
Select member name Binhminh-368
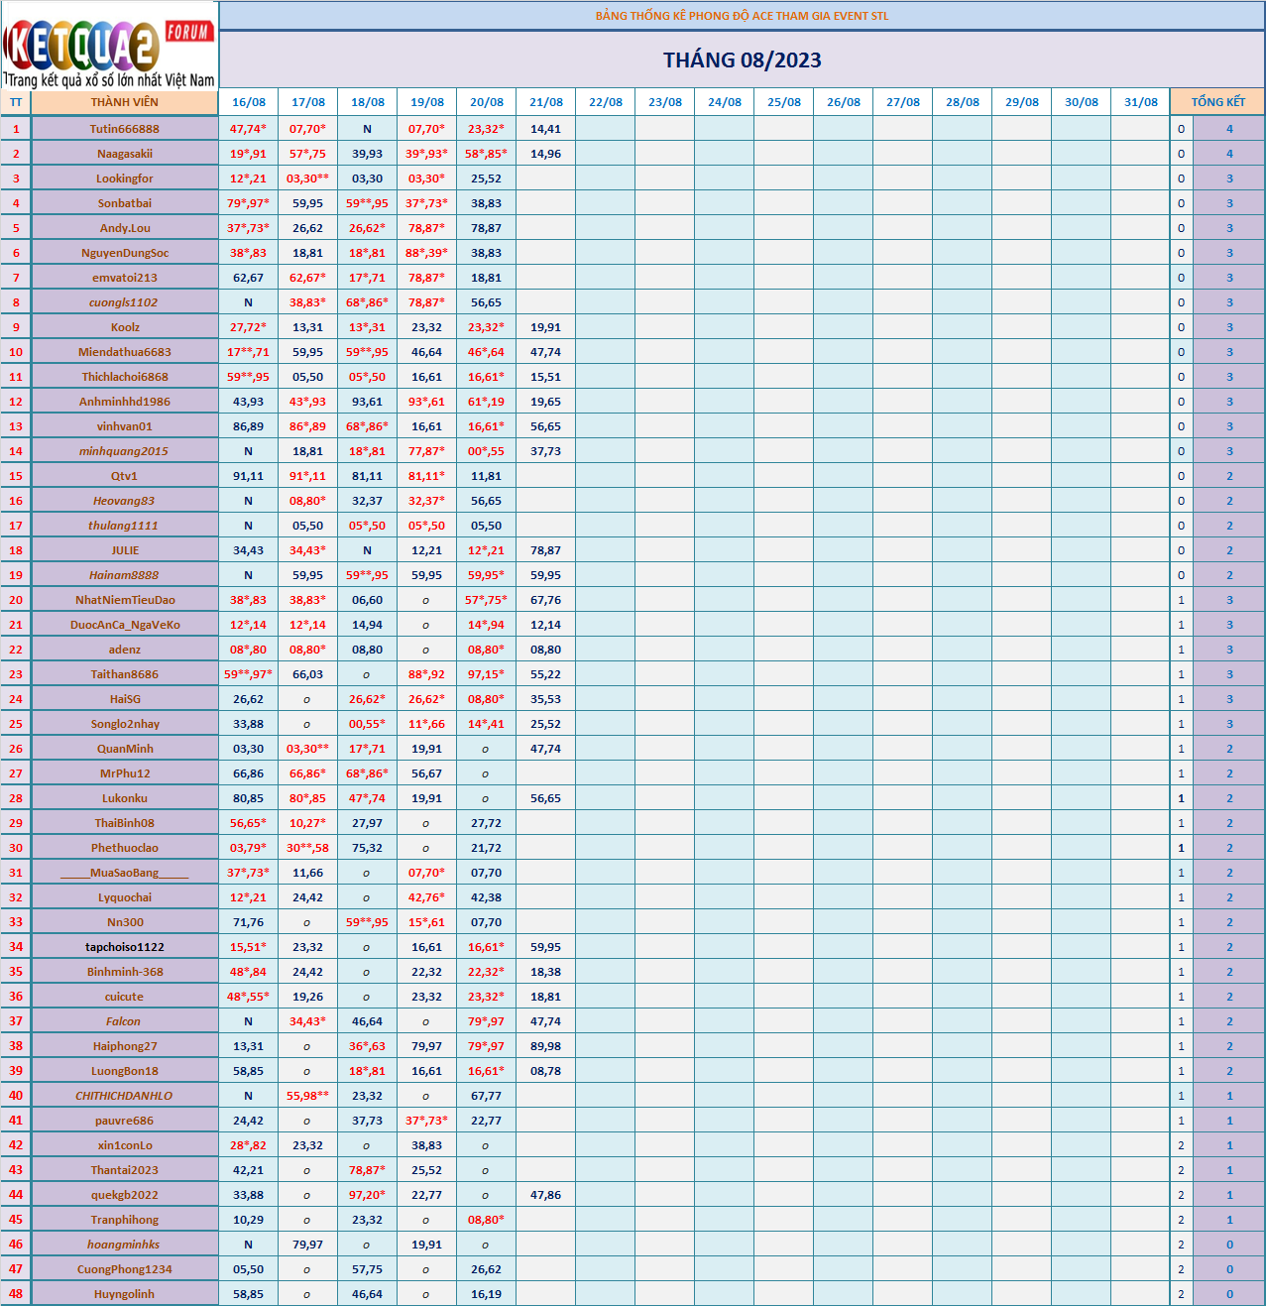point(125,972)
